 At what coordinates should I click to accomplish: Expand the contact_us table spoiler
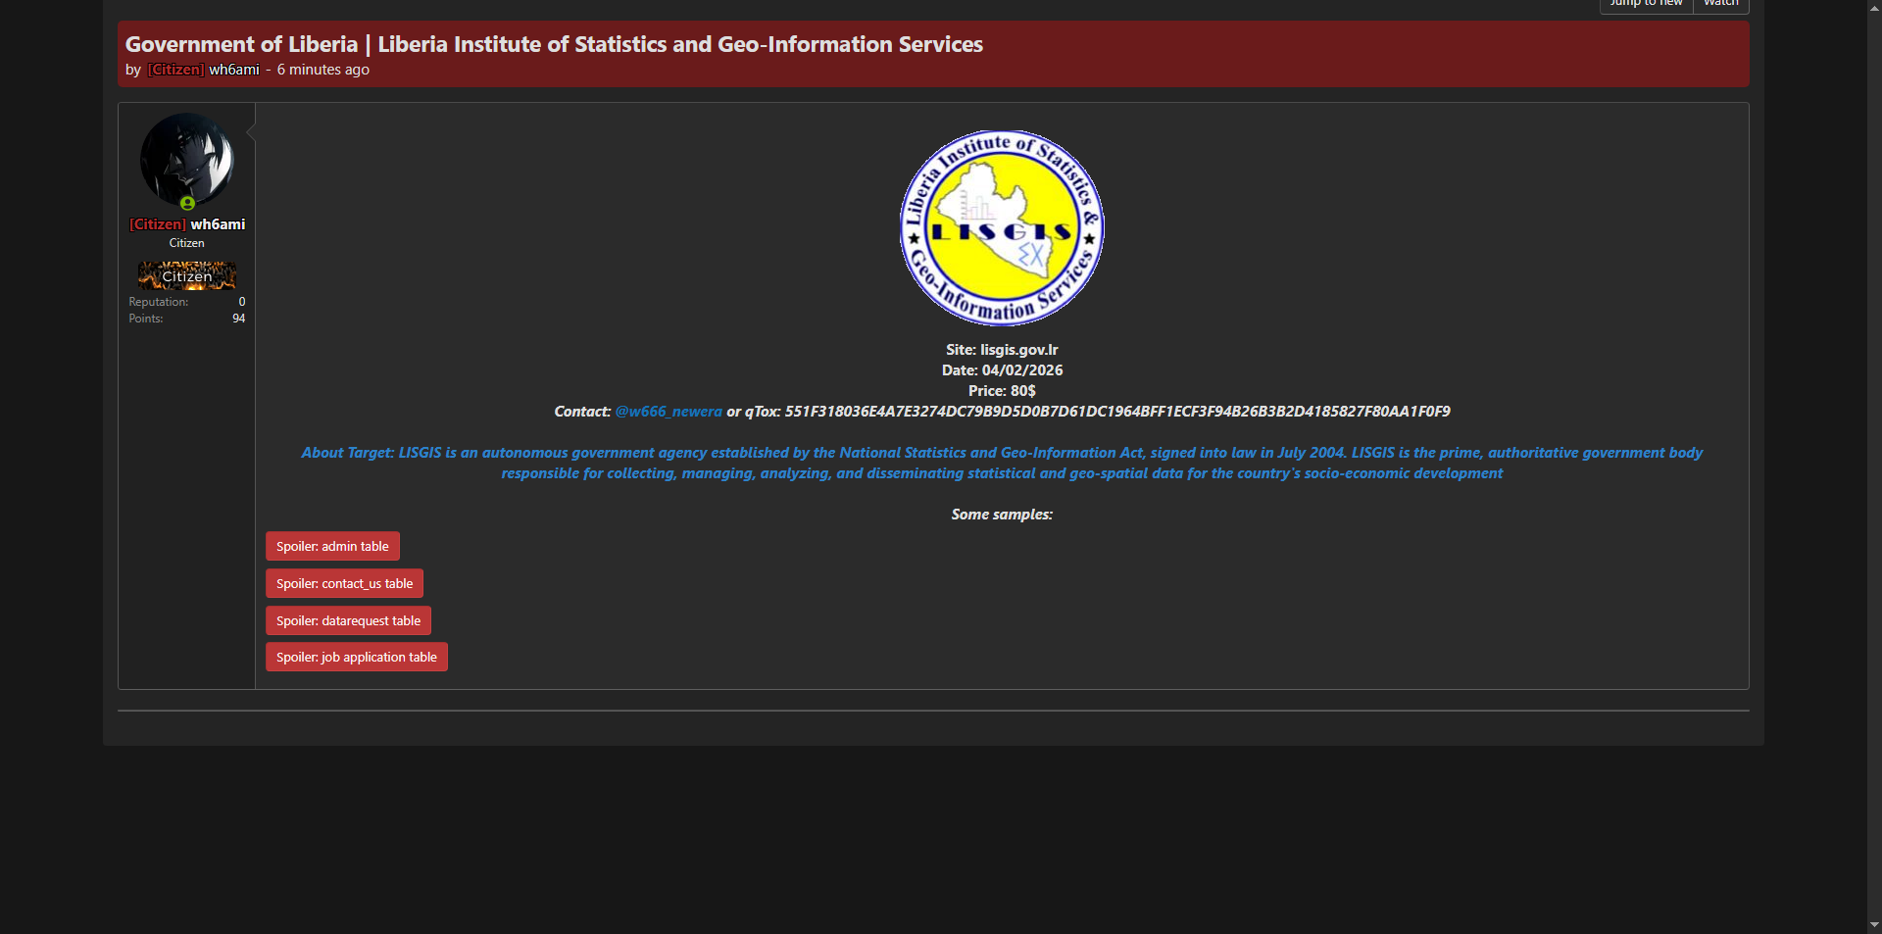pos(344,583)
